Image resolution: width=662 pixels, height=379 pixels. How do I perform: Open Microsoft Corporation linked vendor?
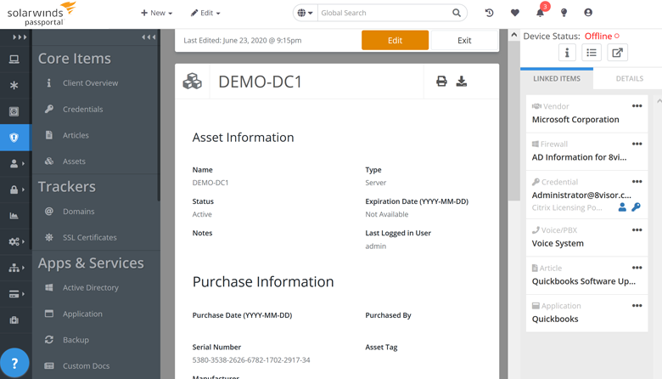575,120
